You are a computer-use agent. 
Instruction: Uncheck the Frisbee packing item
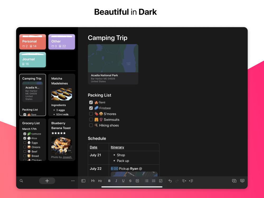point(91,108)
